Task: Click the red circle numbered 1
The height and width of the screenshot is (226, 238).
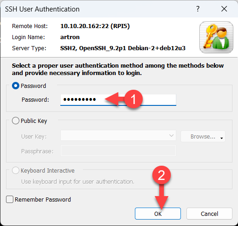Action: coord(134,99)
